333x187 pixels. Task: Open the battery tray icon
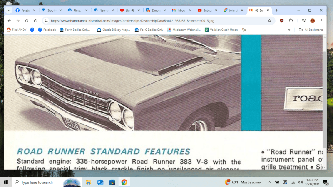pyautogui.click(x=277, y=182)
